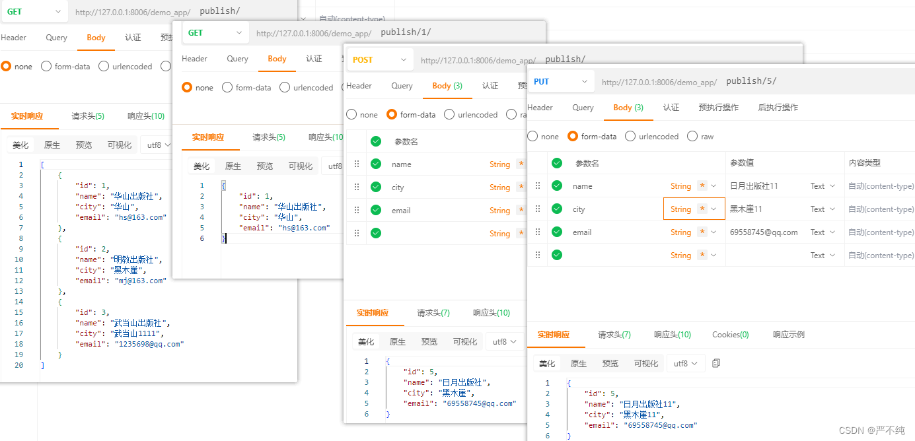This screenshot has height=441, width=915.
Task: Click the required asterisk on PUT email row
Action: [x=702, y=232]
